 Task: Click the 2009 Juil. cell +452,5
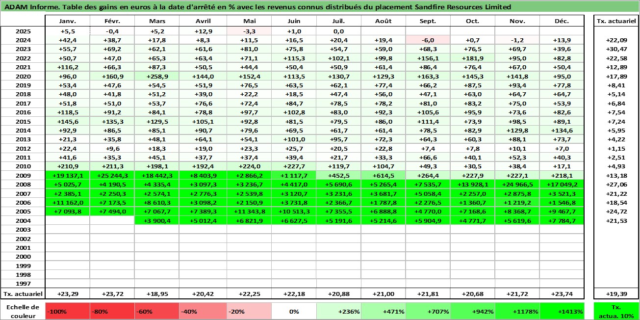(339, 176)
